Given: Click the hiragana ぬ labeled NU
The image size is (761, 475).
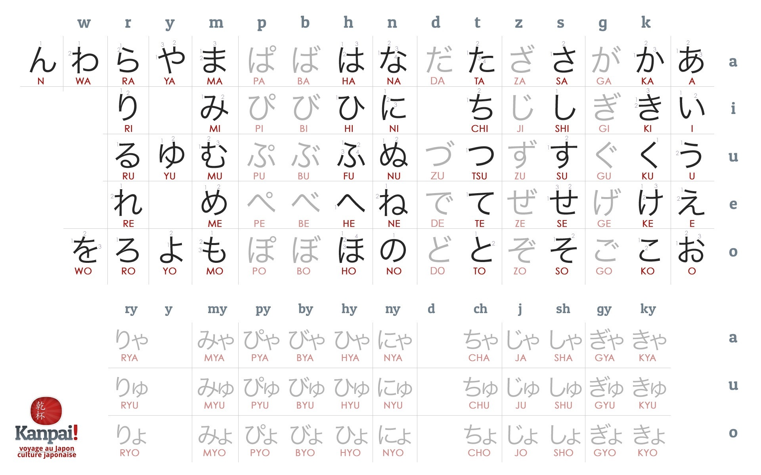Looking at the screenshot, I should (393, 155).
